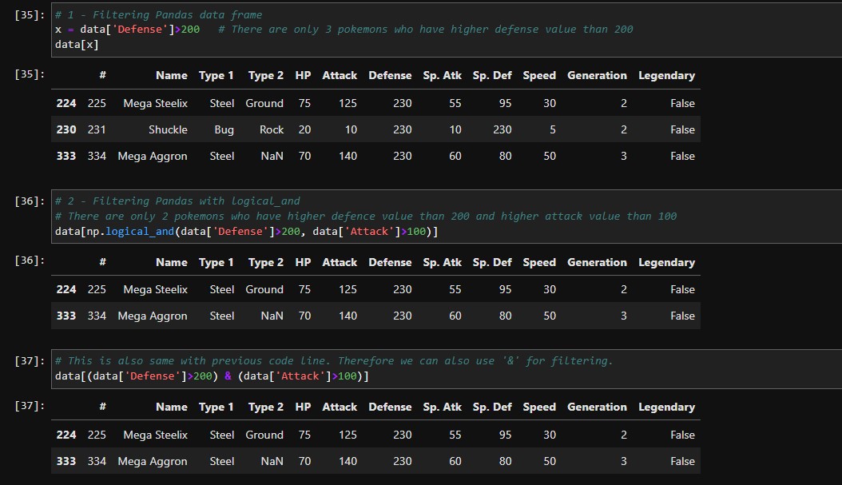Click 'Shuckle' name cell
Screen dimensions: 842x485
pos(168,130)
